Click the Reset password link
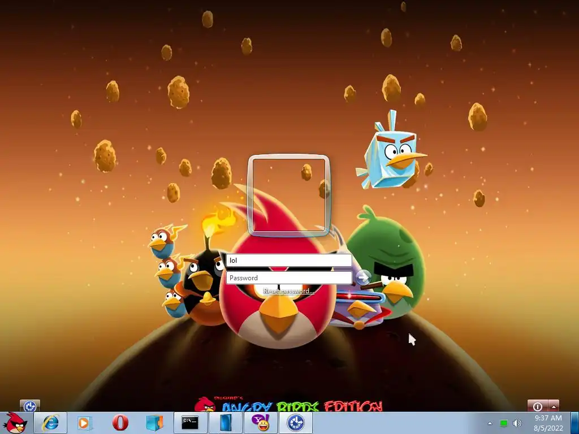The width and height of the screenshot is (579, 434). coord(288,291)
